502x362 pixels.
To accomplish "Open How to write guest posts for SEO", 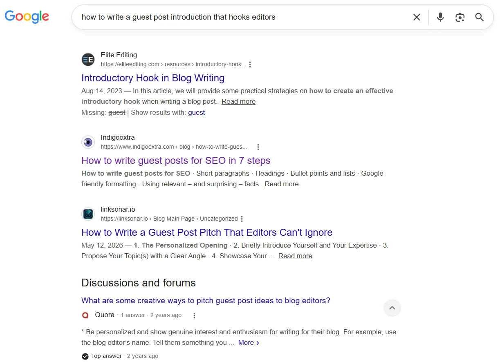I will pos(176,161).
